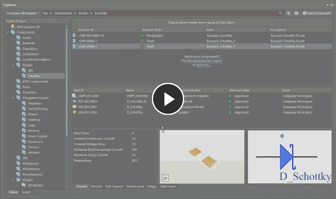Open the Manufacturer Part Search link
336x199 pixels.
(204, 61)
